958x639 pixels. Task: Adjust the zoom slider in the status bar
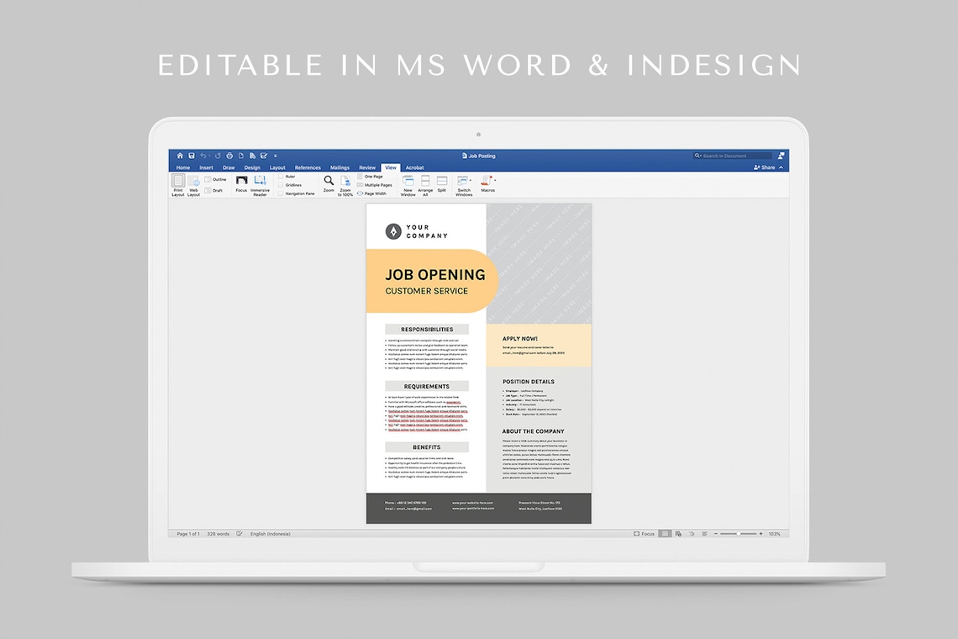pyautogui.click(x=740, y=533)
